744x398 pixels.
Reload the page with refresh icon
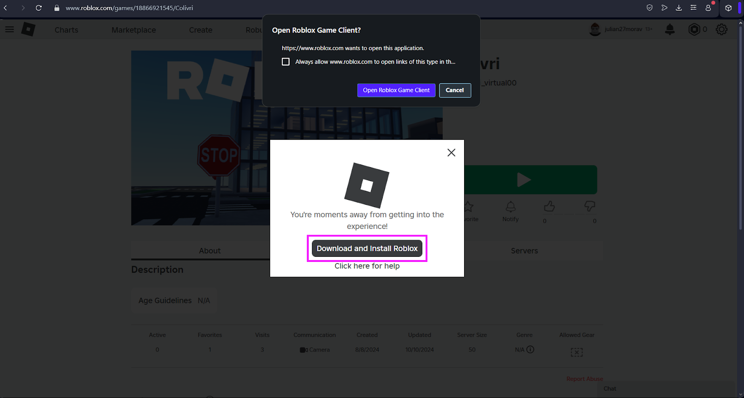pos(39,8)
